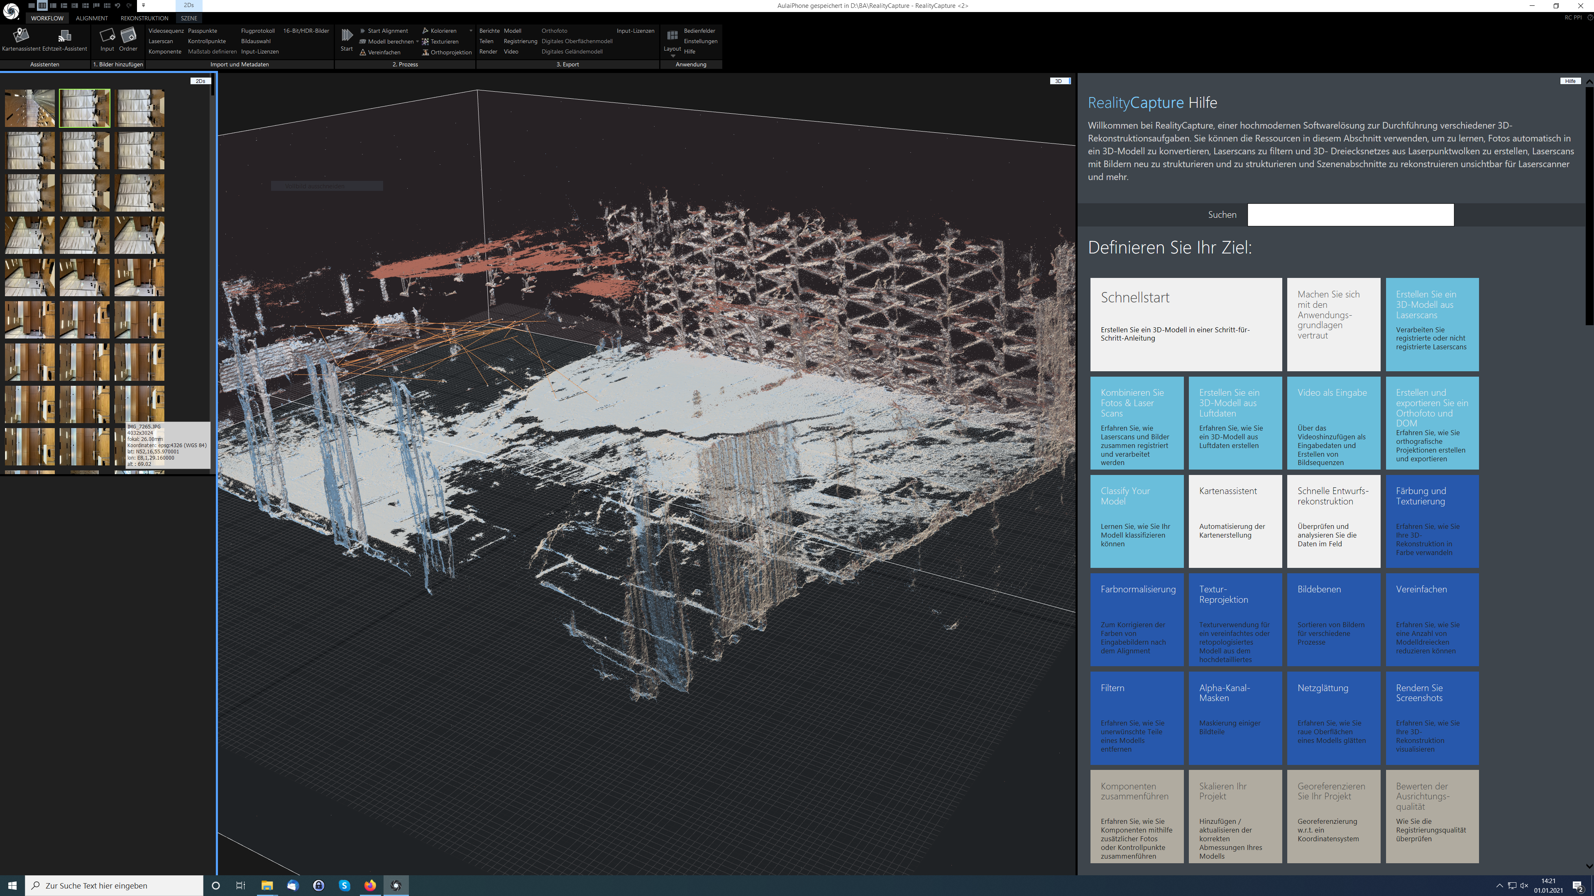The width and height of the screenshot is (1594, 896).
Task: Open the Kartenassistent wizard
Action: 21,39
